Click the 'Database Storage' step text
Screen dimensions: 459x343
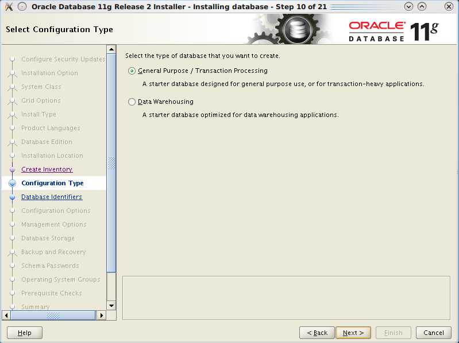click(x=48, y=238)
